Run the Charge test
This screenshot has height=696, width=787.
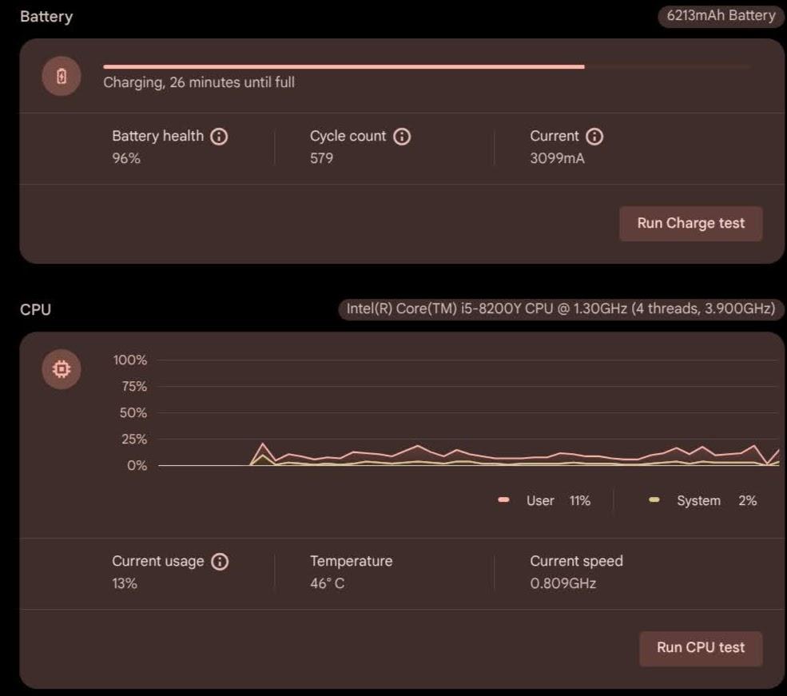tap(690, 224)
